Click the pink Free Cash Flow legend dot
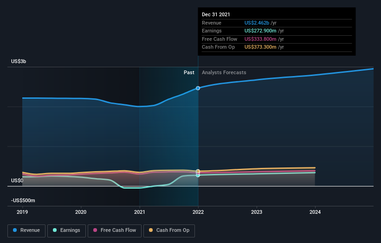This screenshot has height=243, width=381. 95,230
